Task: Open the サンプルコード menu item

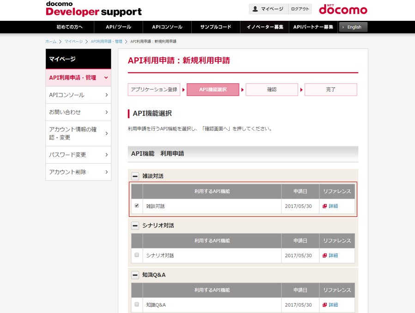Action: pos(216,27)
